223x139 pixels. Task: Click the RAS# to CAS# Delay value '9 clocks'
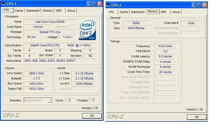point(165,62)
